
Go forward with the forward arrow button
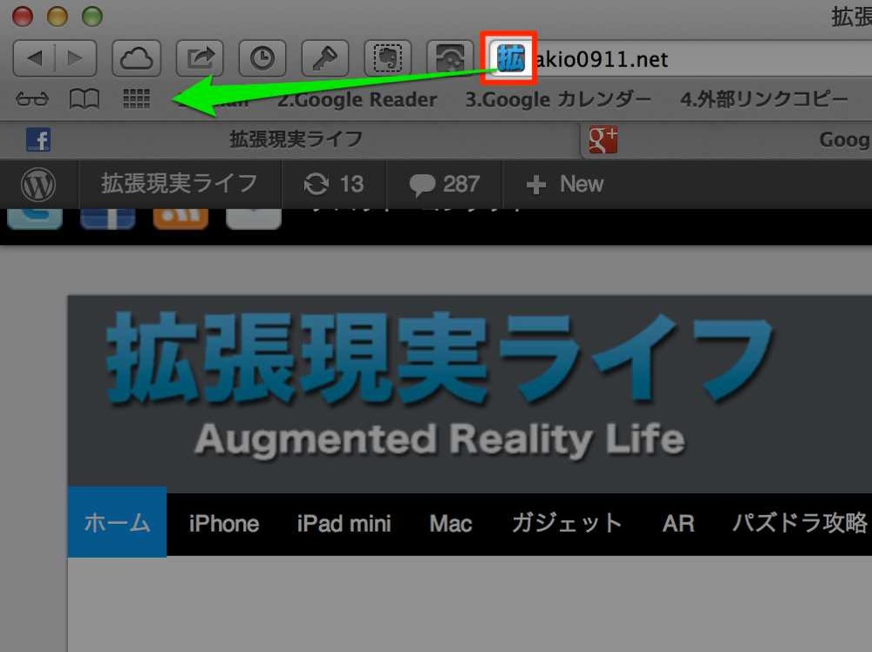pos(76,58)
